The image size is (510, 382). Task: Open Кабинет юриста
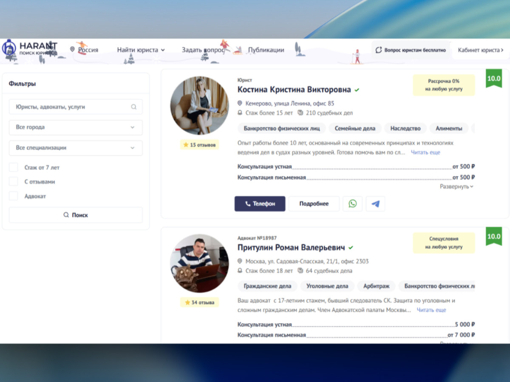[481, 50]
